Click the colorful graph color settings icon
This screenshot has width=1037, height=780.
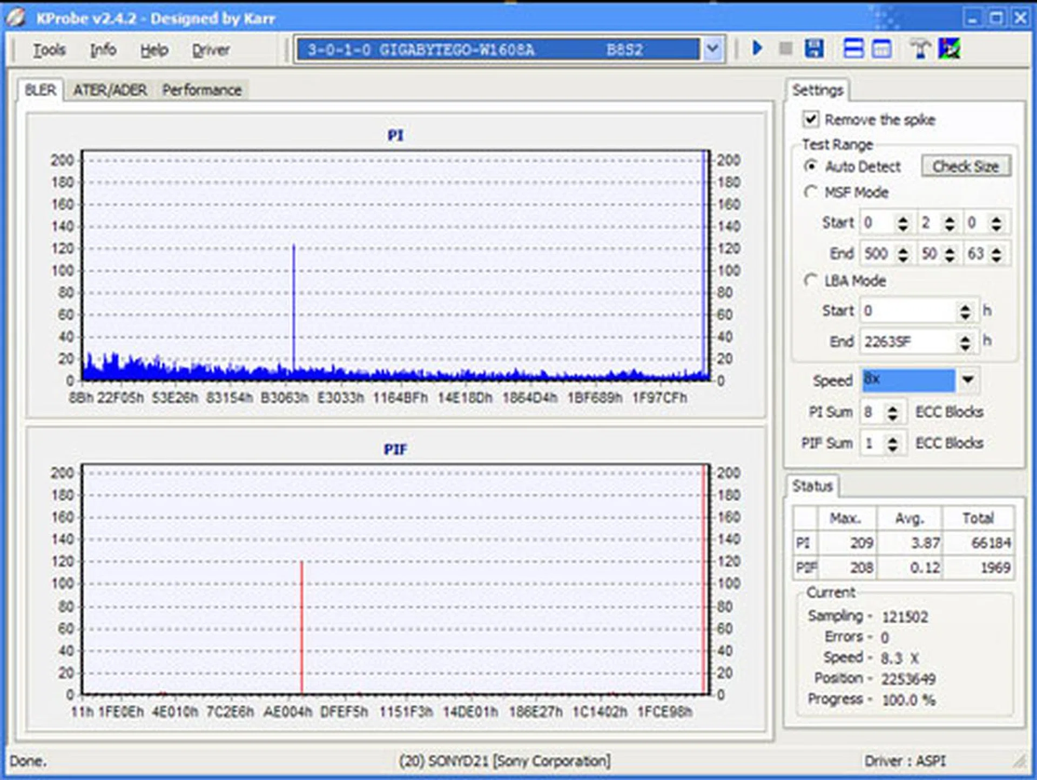(949, 49)
